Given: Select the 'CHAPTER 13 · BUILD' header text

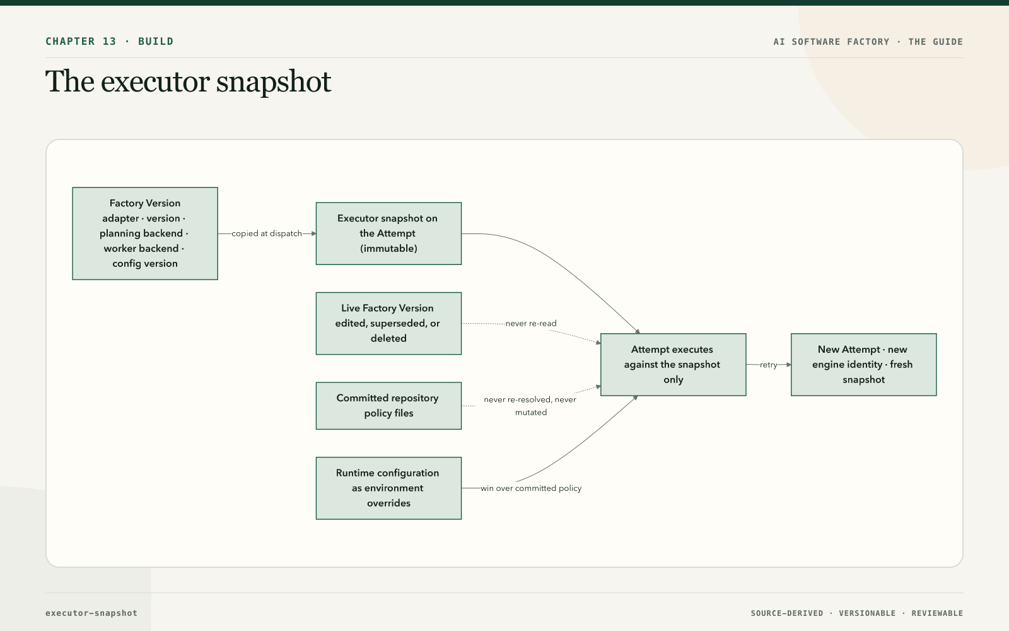Looking at the screenshot, I should (109, 42).
